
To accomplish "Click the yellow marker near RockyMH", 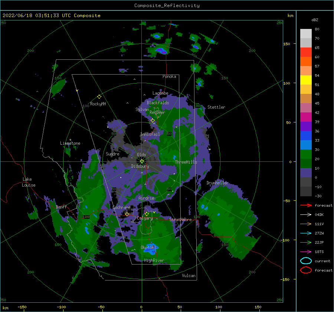I will 99,97.
